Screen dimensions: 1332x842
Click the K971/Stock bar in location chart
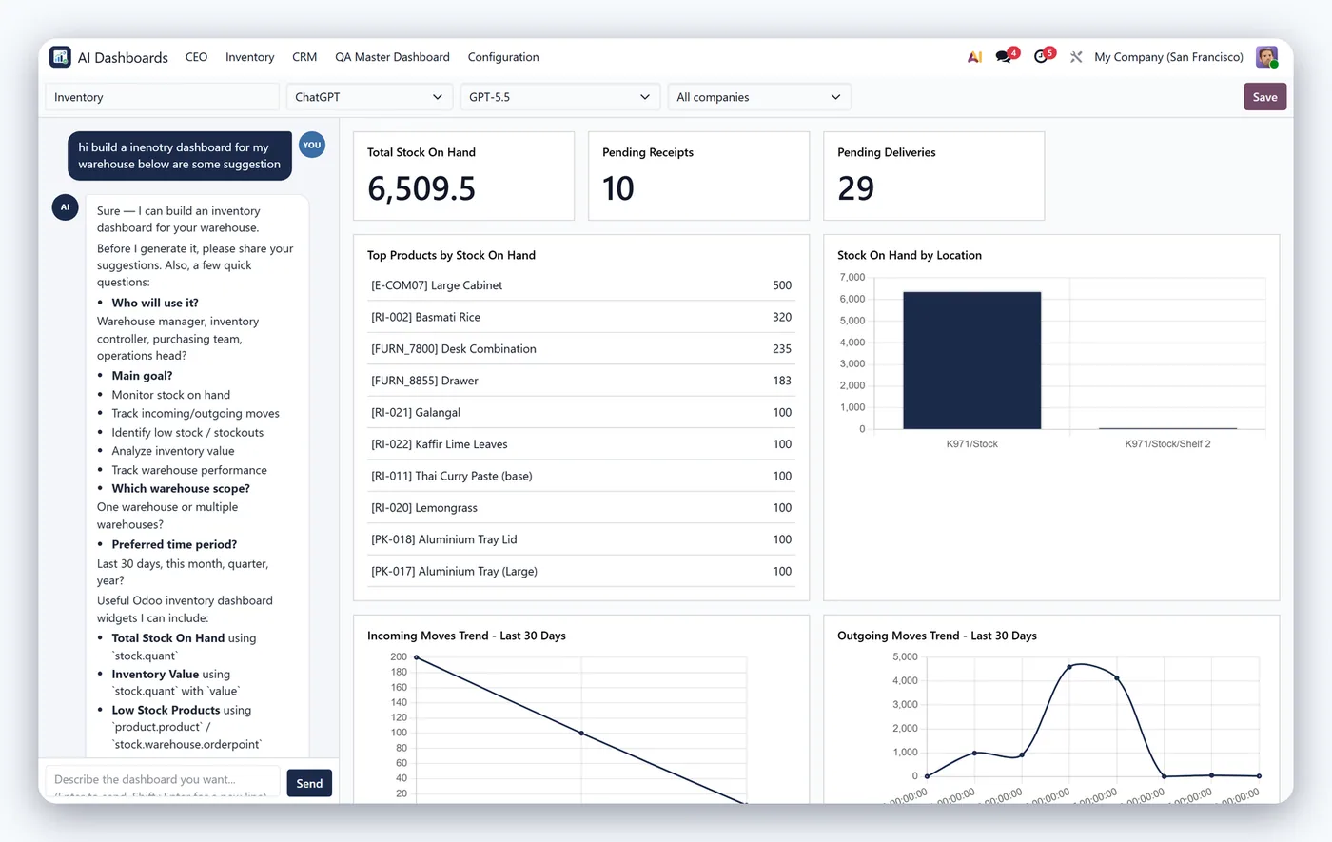tap(971, 361)
